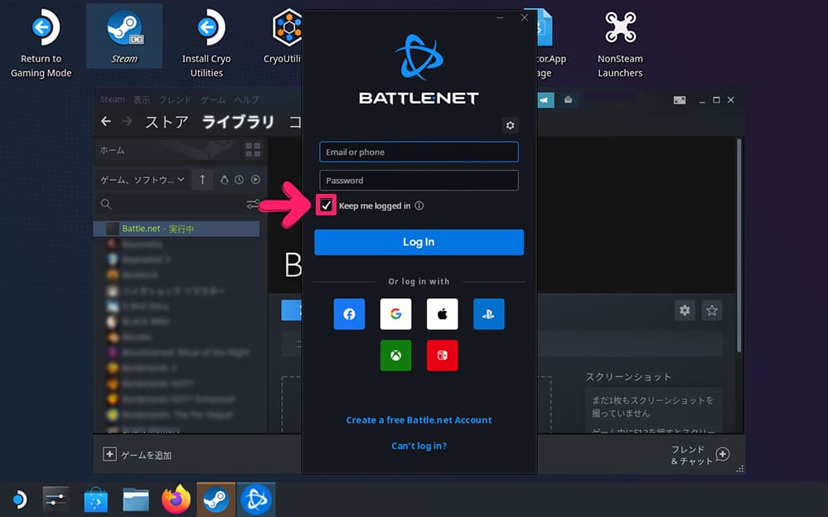Click the Email or phone field
828x517 pixels.
click(x=419, y=152)
